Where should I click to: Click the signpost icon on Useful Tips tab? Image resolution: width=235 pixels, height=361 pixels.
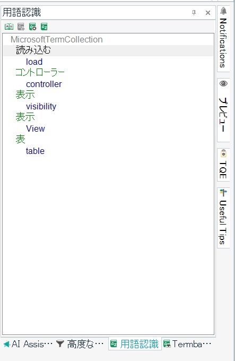(223, 193)
